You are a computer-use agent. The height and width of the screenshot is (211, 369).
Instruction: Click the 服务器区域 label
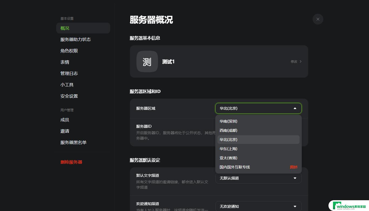click(x=146, y=108)
